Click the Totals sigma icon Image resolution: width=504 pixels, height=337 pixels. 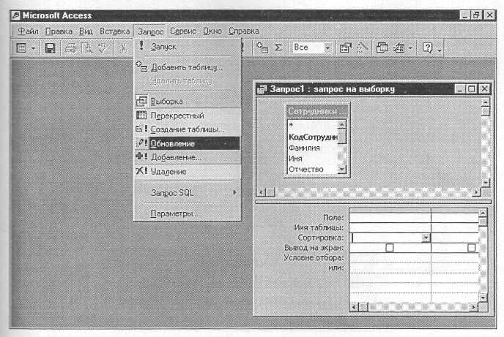point(278,48)
